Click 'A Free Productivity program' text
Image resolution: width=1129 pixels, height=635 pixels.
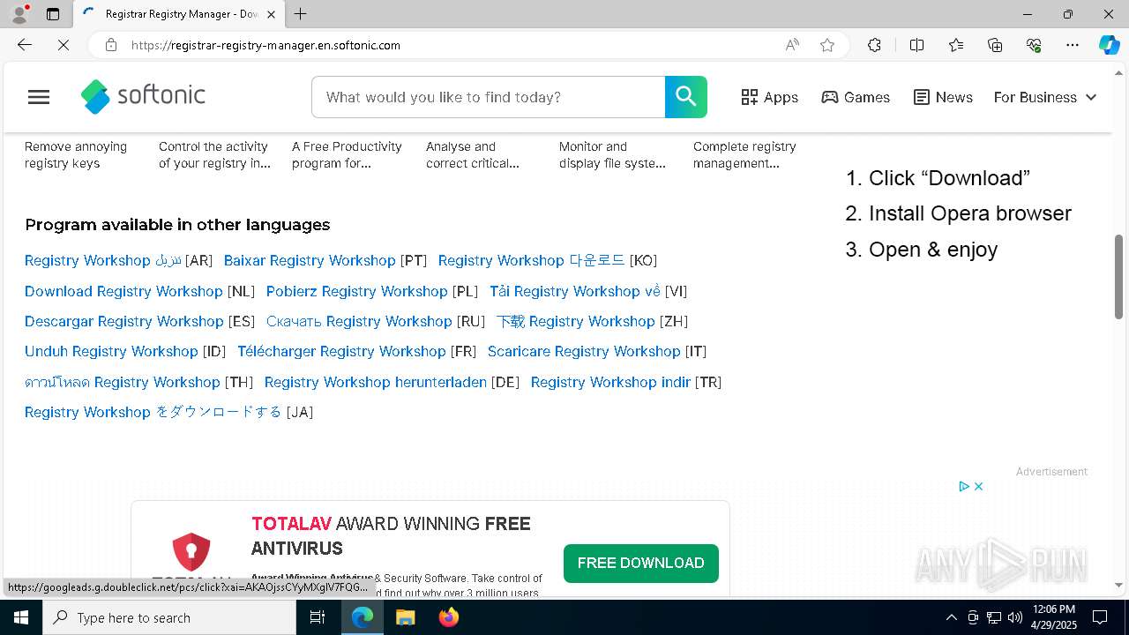point(347,155)
